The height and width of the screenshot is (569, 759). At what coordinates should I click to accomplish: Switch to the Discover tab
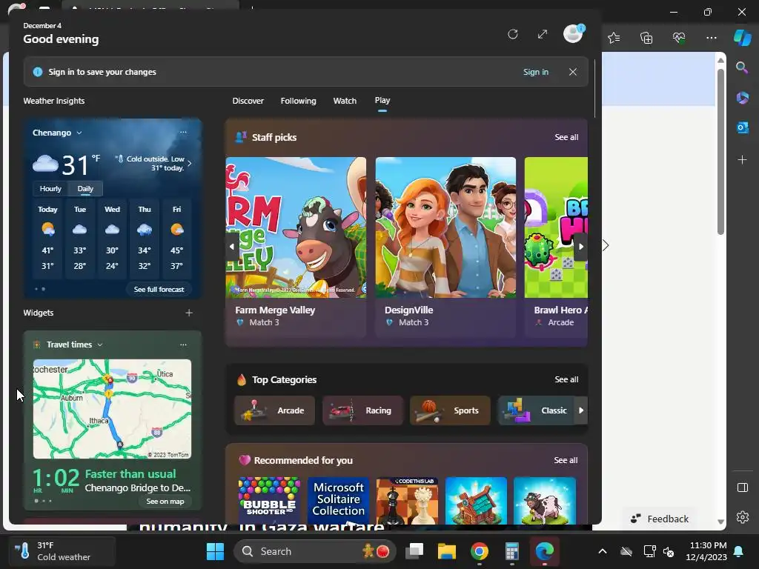(248, 101)
